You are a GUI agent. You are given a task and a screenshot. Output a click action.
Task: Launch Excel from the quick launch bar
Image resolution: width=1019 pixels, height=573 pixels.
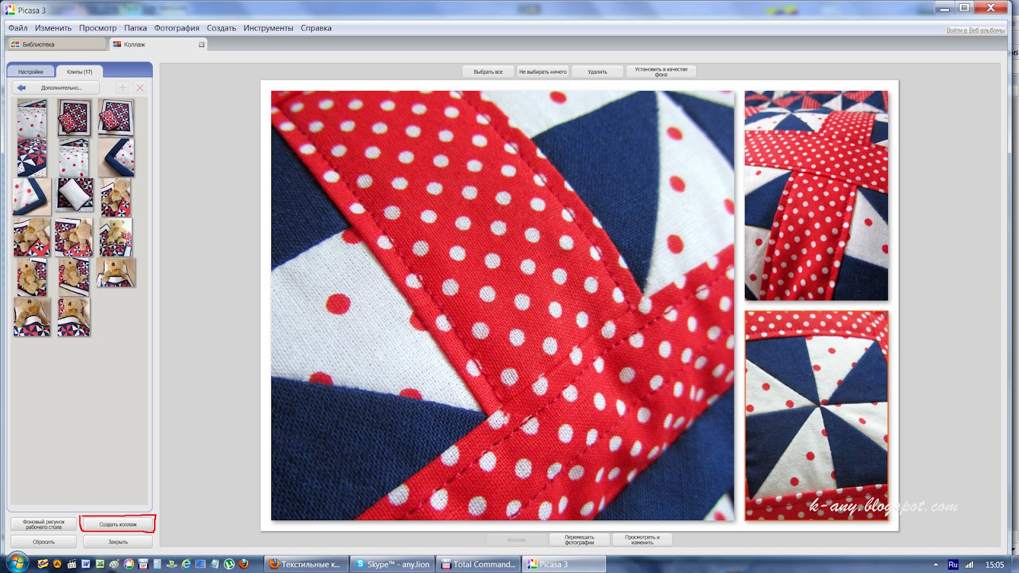coord(100,564)
